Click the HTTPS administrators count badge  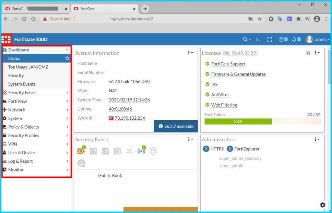click(x=206, y=149)
